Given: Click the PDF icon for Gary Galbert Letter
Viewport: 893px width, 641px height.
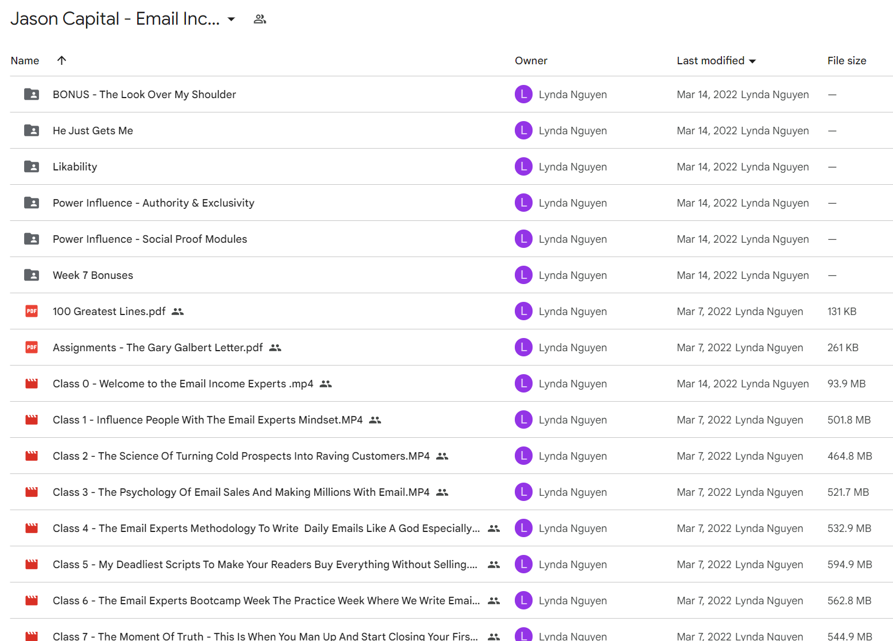Looking at the screenshot, I should (32, 347).
